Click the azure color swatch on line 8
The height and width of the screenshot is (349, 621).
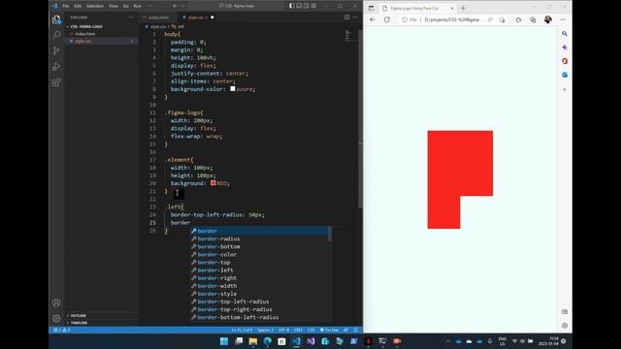[x=233, y=88]
